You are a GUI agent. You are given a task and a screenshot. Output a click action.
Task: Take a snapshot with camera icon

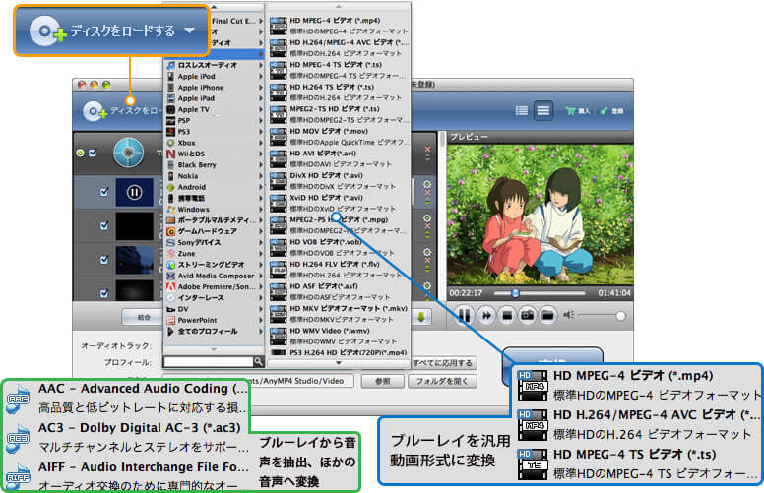pos(527,316)
